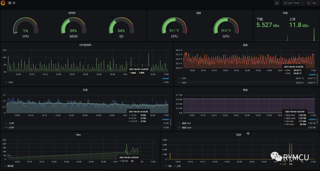Open the bottom 网速 graph panel title menu

(x=239, y=135)
